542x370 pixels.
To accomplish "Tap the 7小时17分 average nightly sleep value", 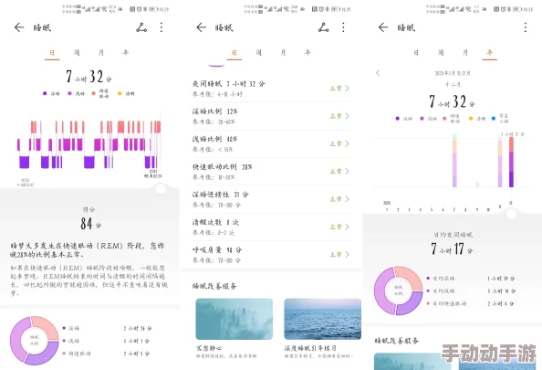I will tap(452, 248).
